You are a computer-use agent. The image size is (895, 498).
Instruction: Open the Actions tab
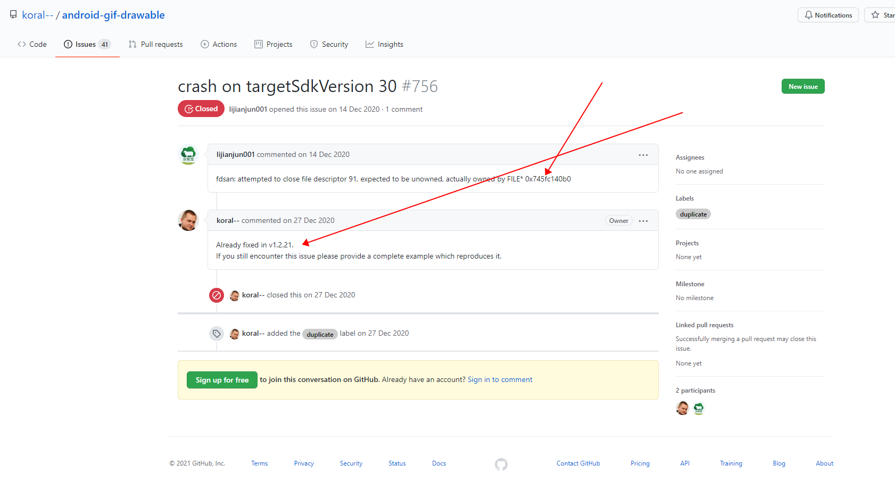coord(219,44)
